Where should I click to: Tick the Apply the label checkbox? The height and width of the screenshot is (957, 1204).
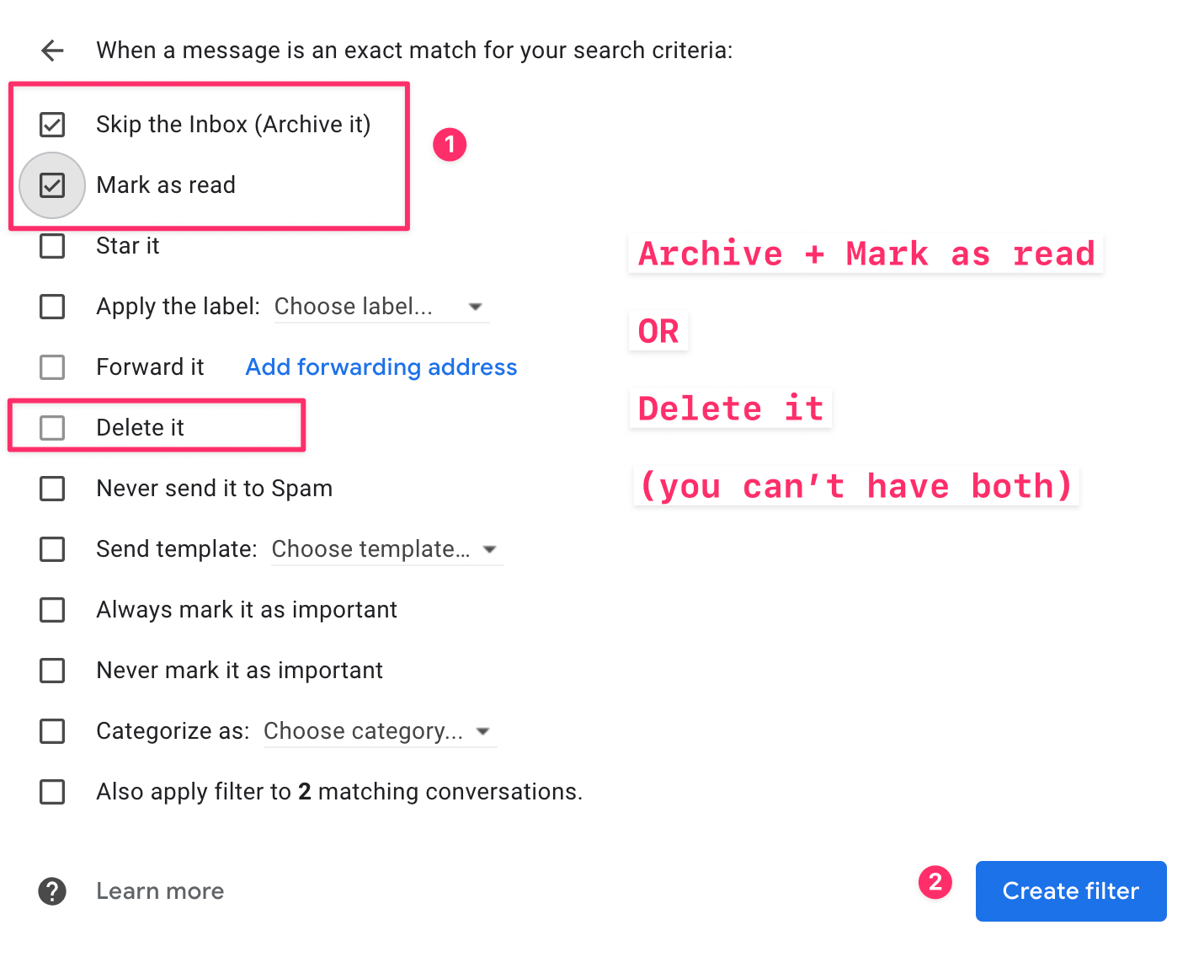[x=52, y=307]
